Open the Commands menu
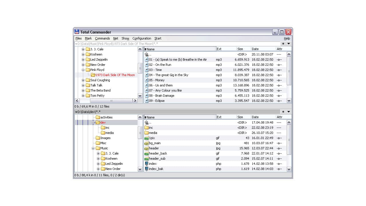 click(102, 38)
